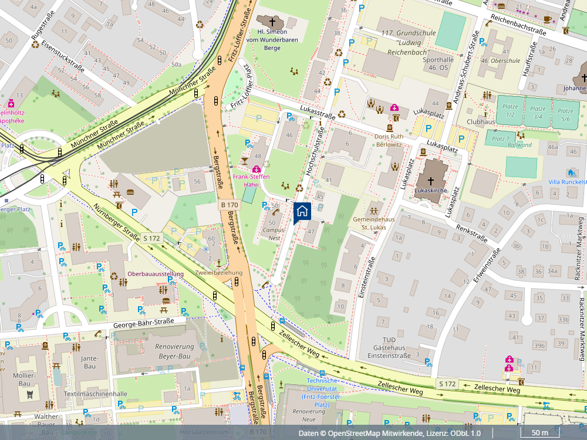The height and width of the screenshot is (440, 587).
Task: Select the community icon at Gemeindehaus St. Lukas
Action: 373,211
